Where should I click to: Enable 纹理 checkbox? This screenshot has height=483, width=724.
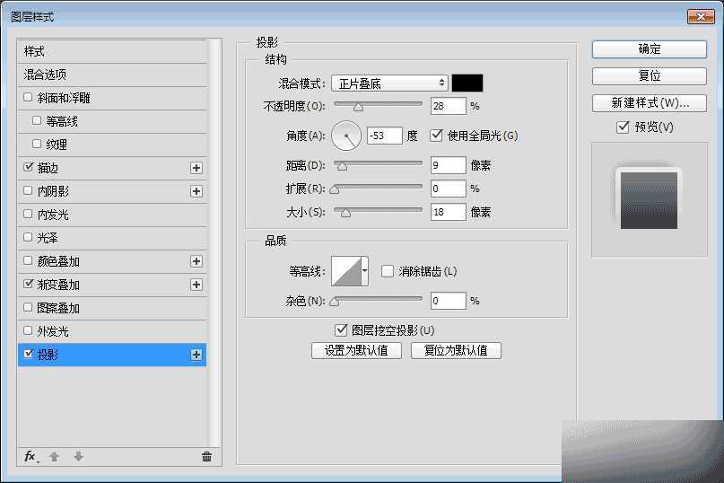[x=37, y=144]
